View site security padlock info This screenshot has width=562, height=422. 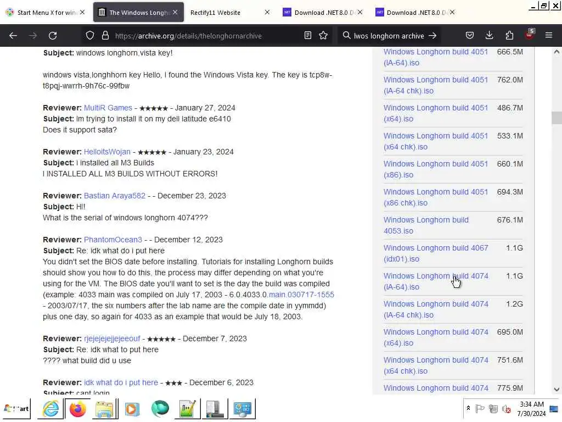pos(105,36)
